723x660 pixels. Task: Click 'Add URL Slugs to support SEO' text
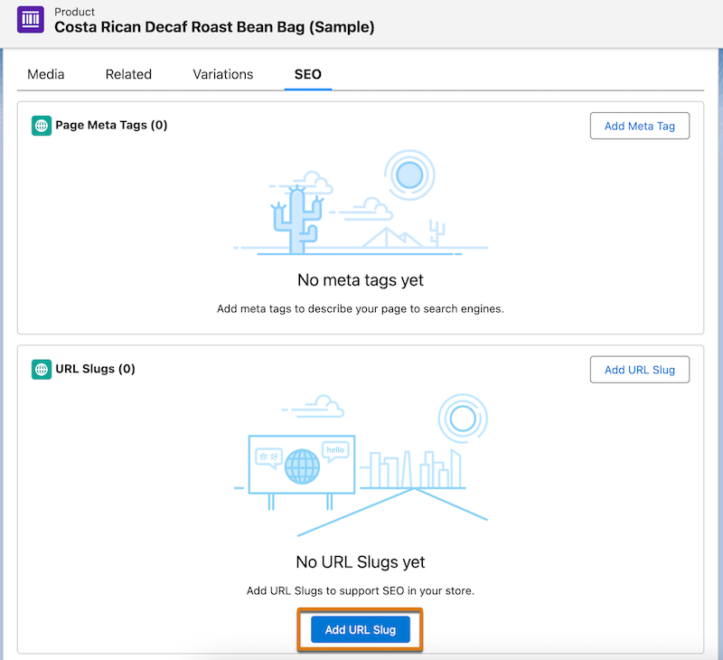[x=360, y=590]
